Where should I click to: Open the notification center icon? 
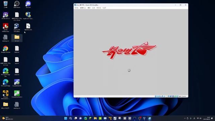tap(212, 118)
